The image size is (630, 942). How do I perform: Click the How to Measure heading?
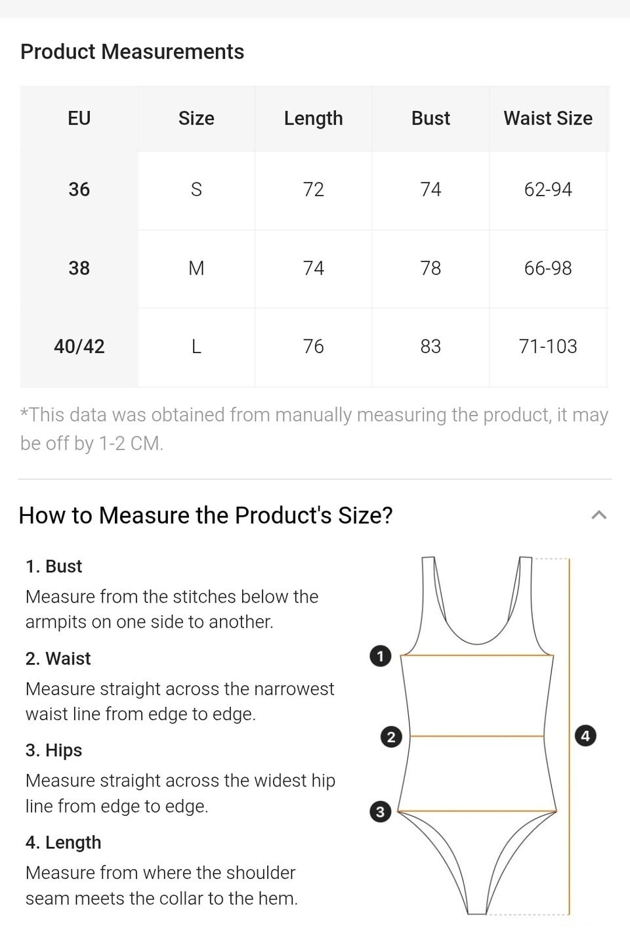[x=205, y=515]
